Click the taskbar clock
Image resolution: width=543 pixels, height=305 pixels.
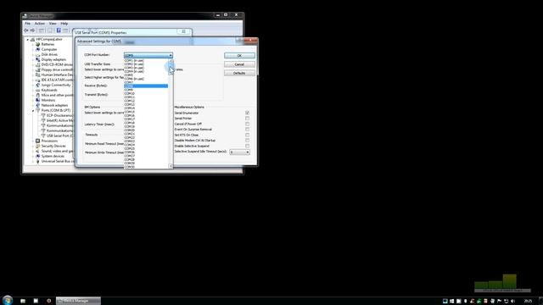click(x=528, y=302)
